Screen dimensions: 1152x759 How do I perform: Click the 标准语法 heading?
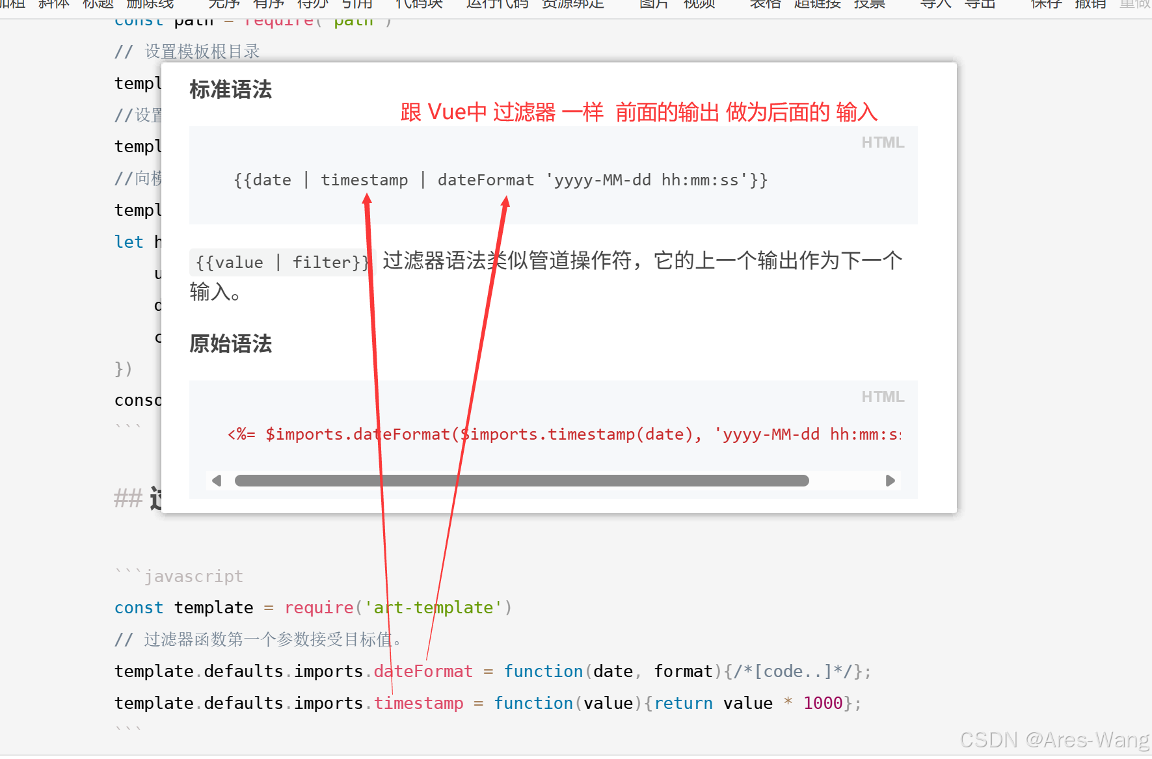[230, 90]
